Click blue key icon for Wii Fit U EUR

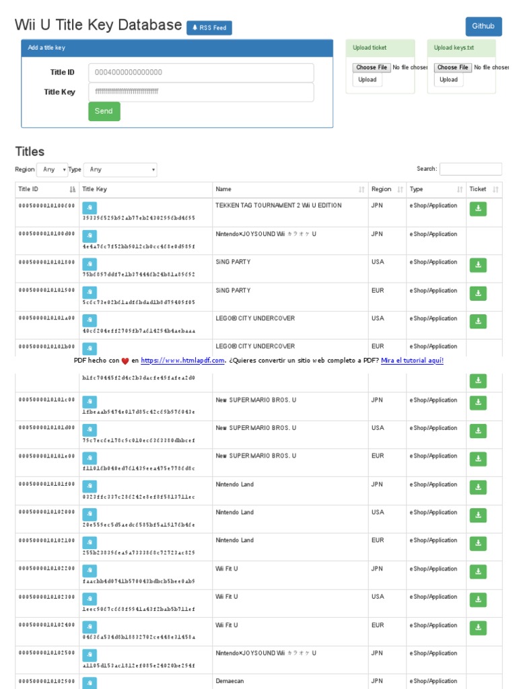click(90, 627)
